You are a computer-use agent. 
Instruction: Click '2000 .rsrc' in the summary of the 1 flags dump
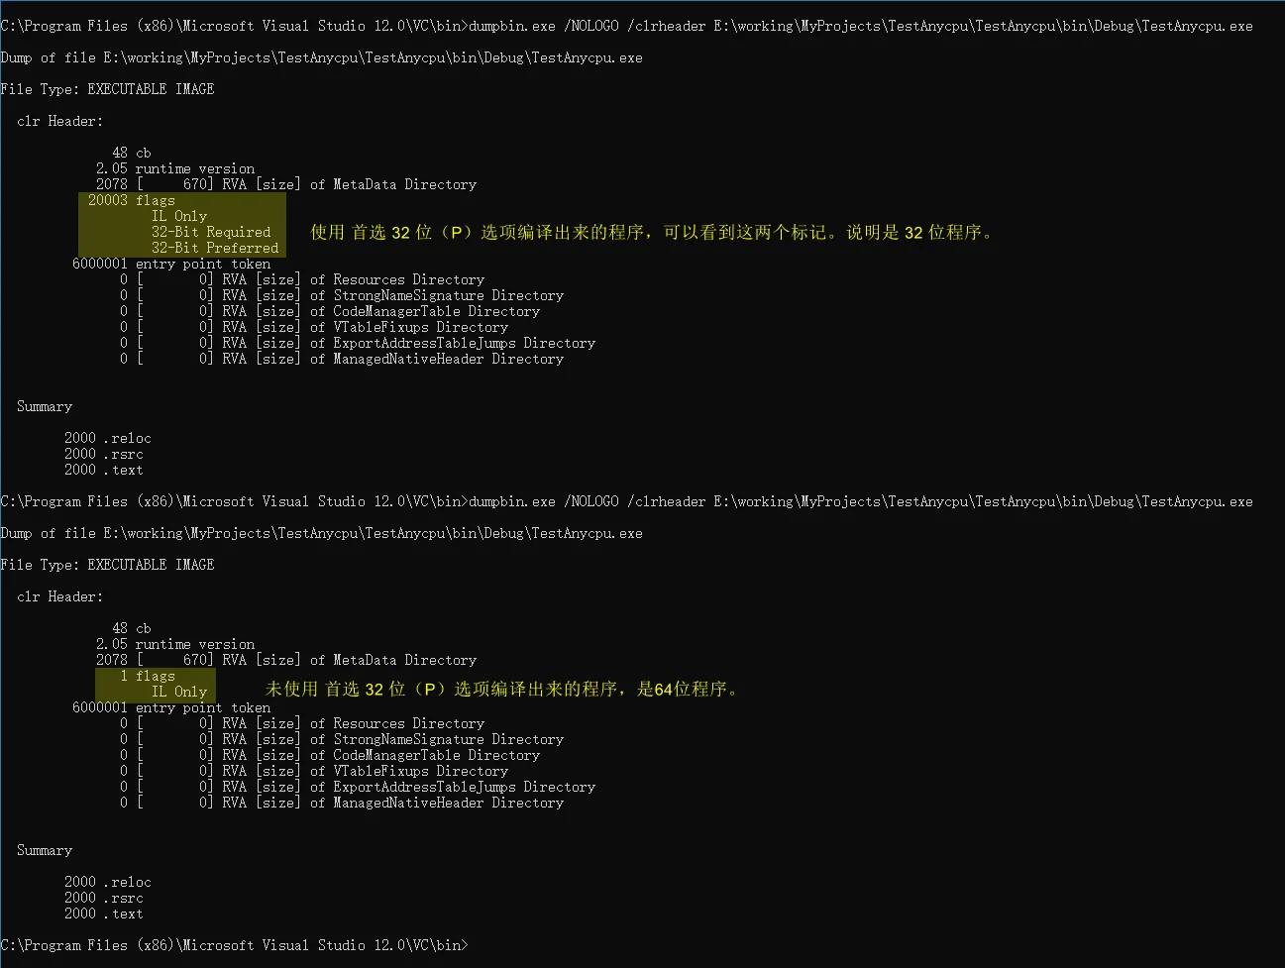pos(104,898)
